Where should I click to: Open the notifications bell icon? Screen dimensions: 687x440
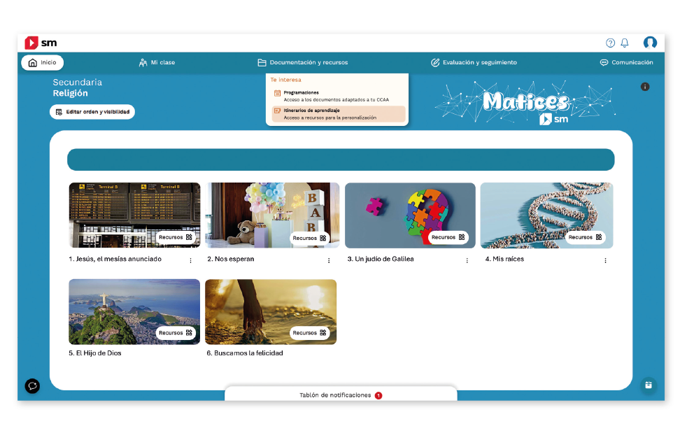pos(625,43)
